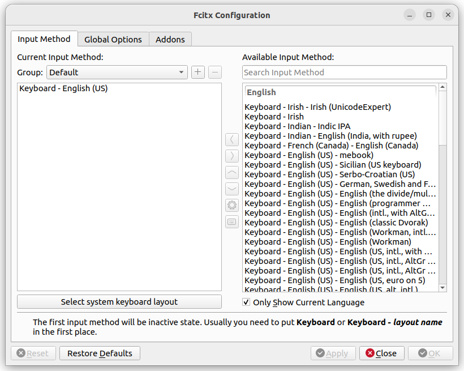Viewport: 464px width, 371px height.
Task: Select English (programmer … entry
Action: click(341, 203)
